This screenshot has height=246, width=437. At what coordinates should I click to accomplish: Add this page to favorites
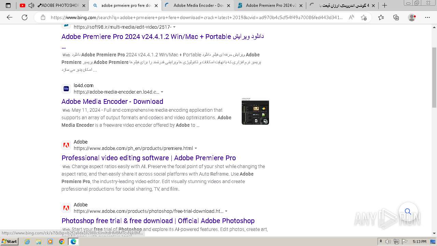364,17
